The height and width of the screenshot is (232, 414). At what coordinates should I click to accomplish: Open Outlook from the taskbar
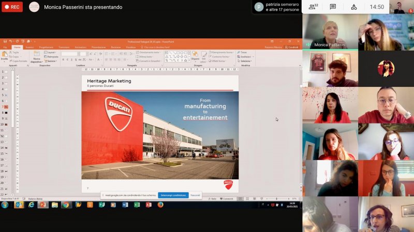pos(19,205)
